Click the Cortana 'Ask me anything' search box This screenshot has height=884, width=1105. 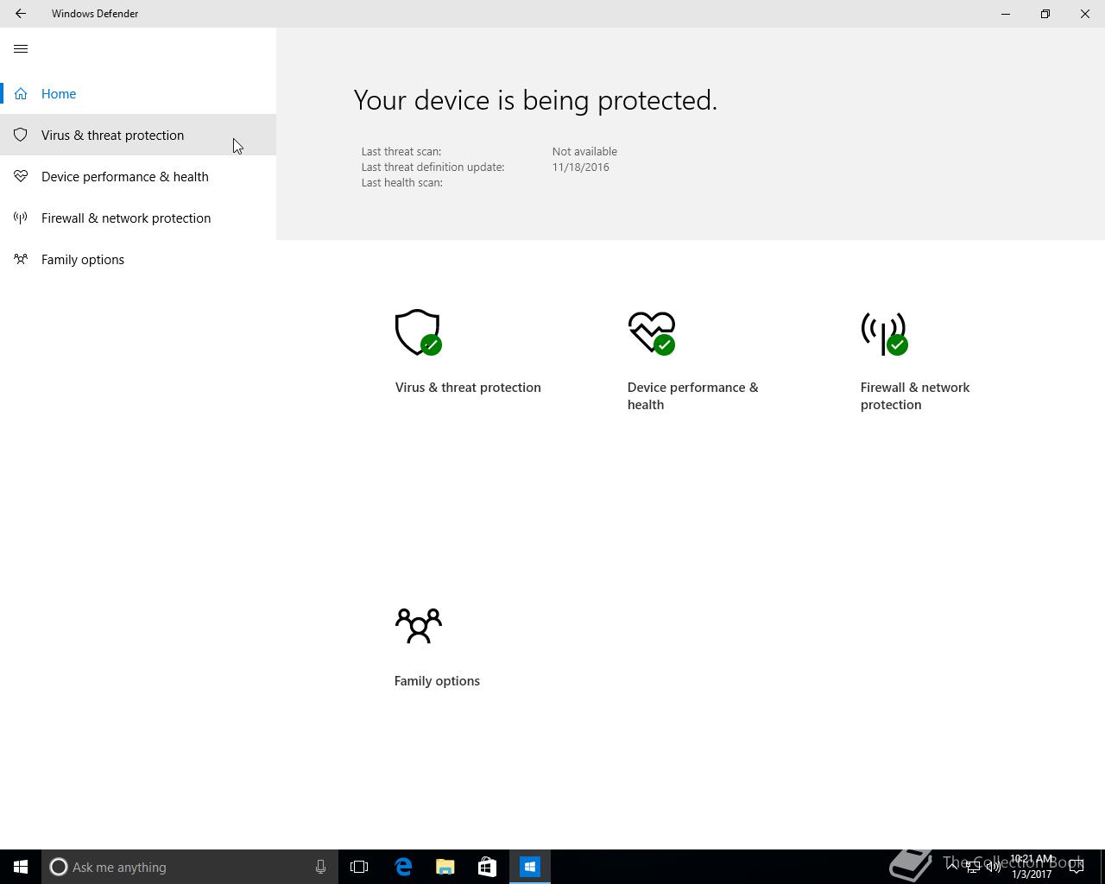tap(190, 867)
